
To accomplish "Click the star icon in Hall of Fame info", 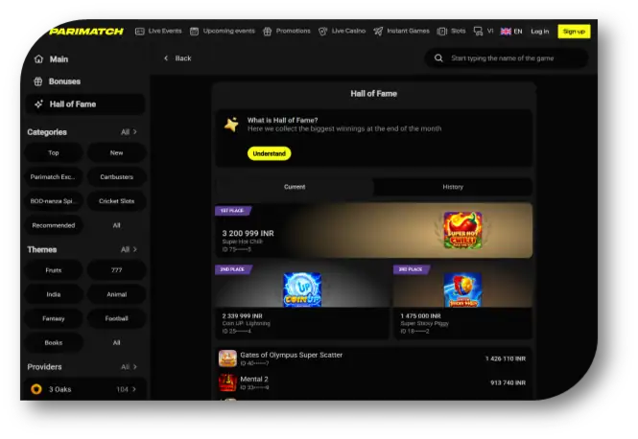I will [x=231, y=125].
